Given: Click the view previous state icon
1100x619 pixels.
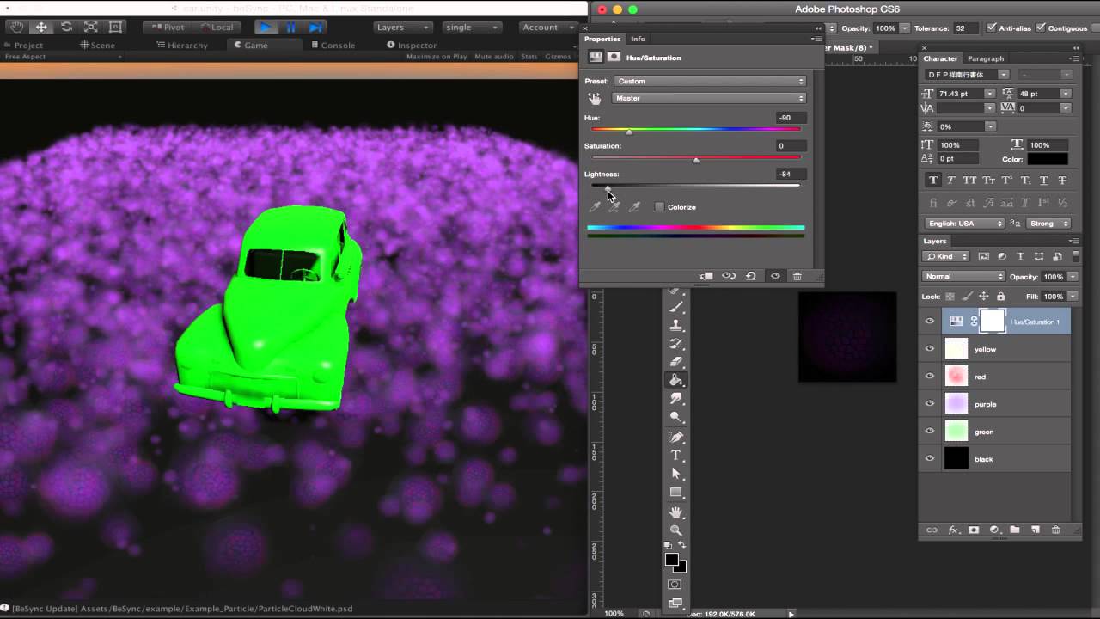Looking at the screenshot, I should (x=729, y=276).
